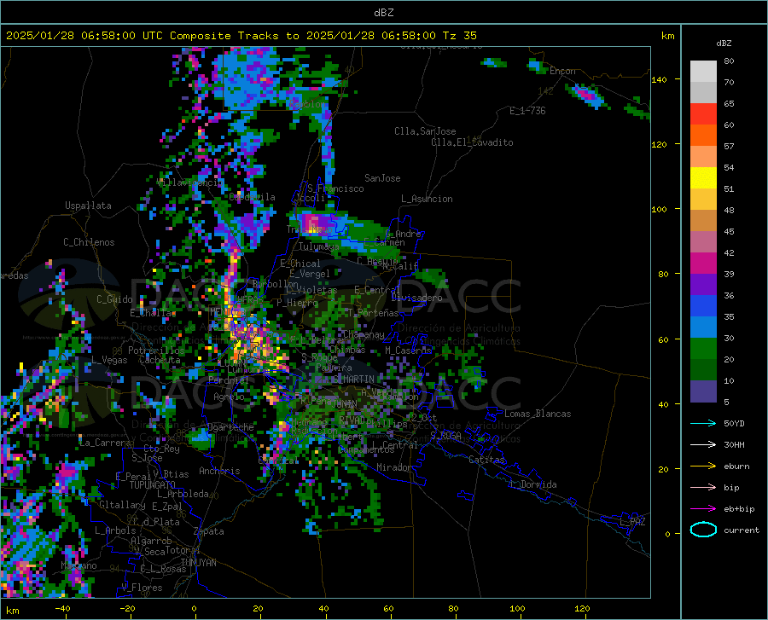Click the 'C_Guido' map label
768x620 pixels.
tap(114, 299)
